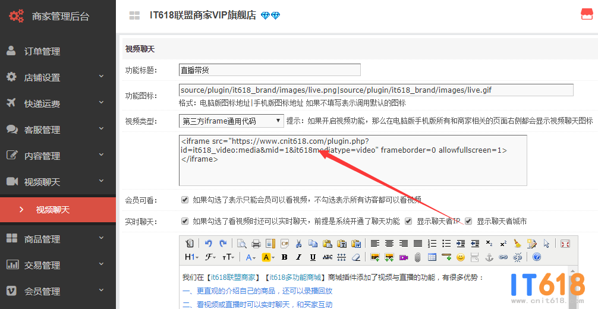Screen dimensions: 598x309
Task: Click the print icon in editor toolbar
Action: pos(256,244)
